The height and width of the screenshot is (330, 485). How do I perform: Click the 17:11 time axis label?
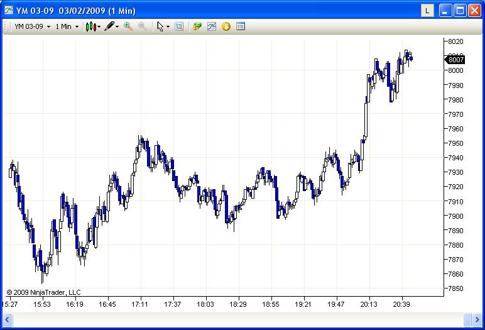[x=140, y=305]
